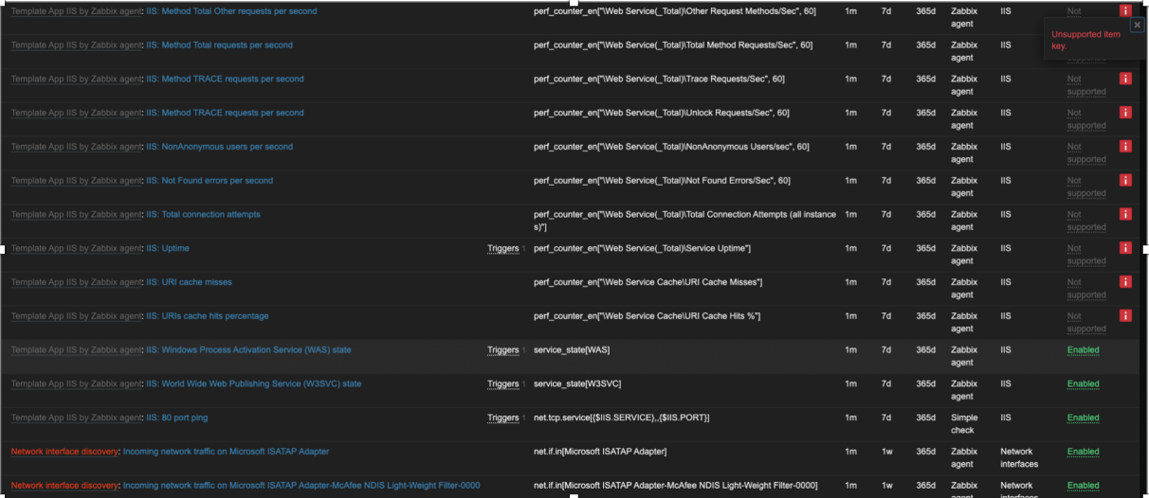Show error details for URI cache misses

pos(1125,282)
